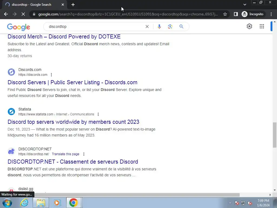Click the 30-day returns text

coord(20,56)
